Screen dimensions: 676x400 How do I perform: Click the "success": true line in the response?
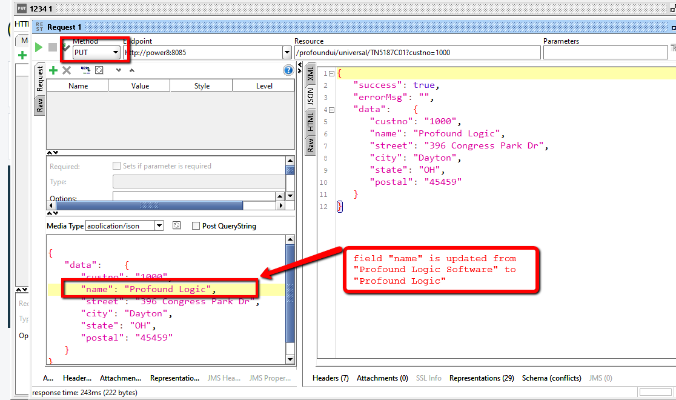(x=396, y=85)
